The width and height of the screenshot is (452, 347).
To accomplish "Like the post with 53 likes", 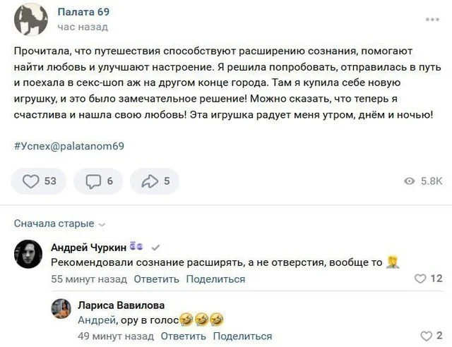I will tap(32, 181).
